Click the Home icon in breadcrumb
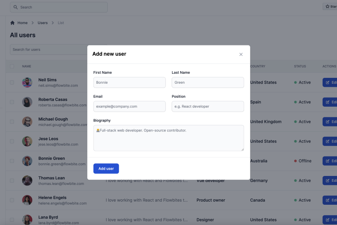The image size is (337, 225). coord(13,23)
